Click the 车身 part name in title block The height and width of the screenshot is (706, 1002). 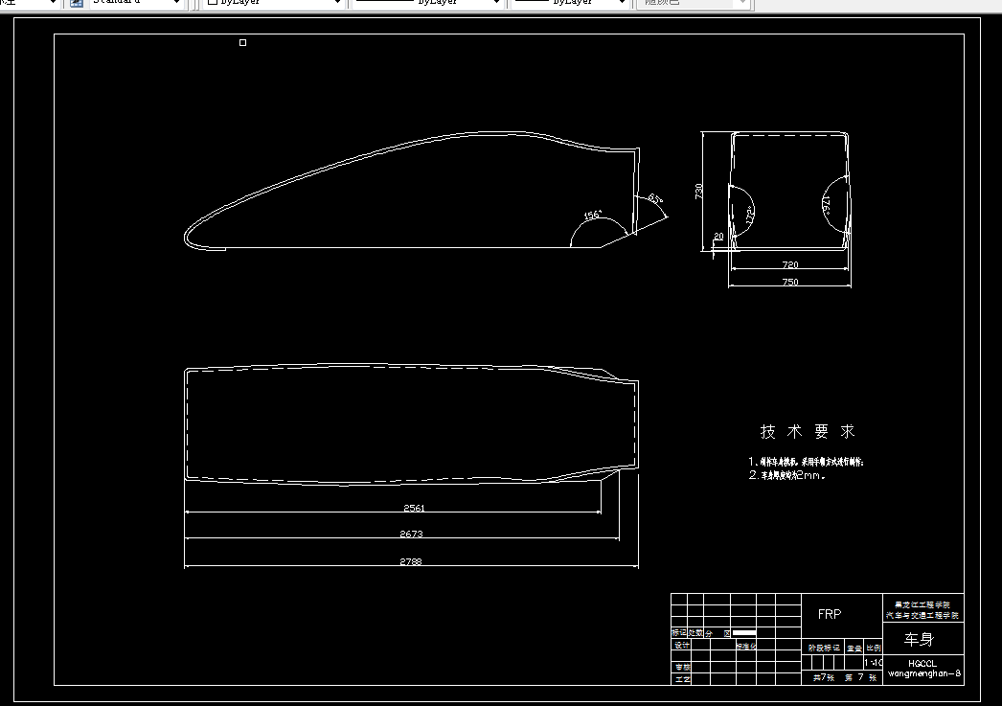pyautogui.click(x=919, y=639)
